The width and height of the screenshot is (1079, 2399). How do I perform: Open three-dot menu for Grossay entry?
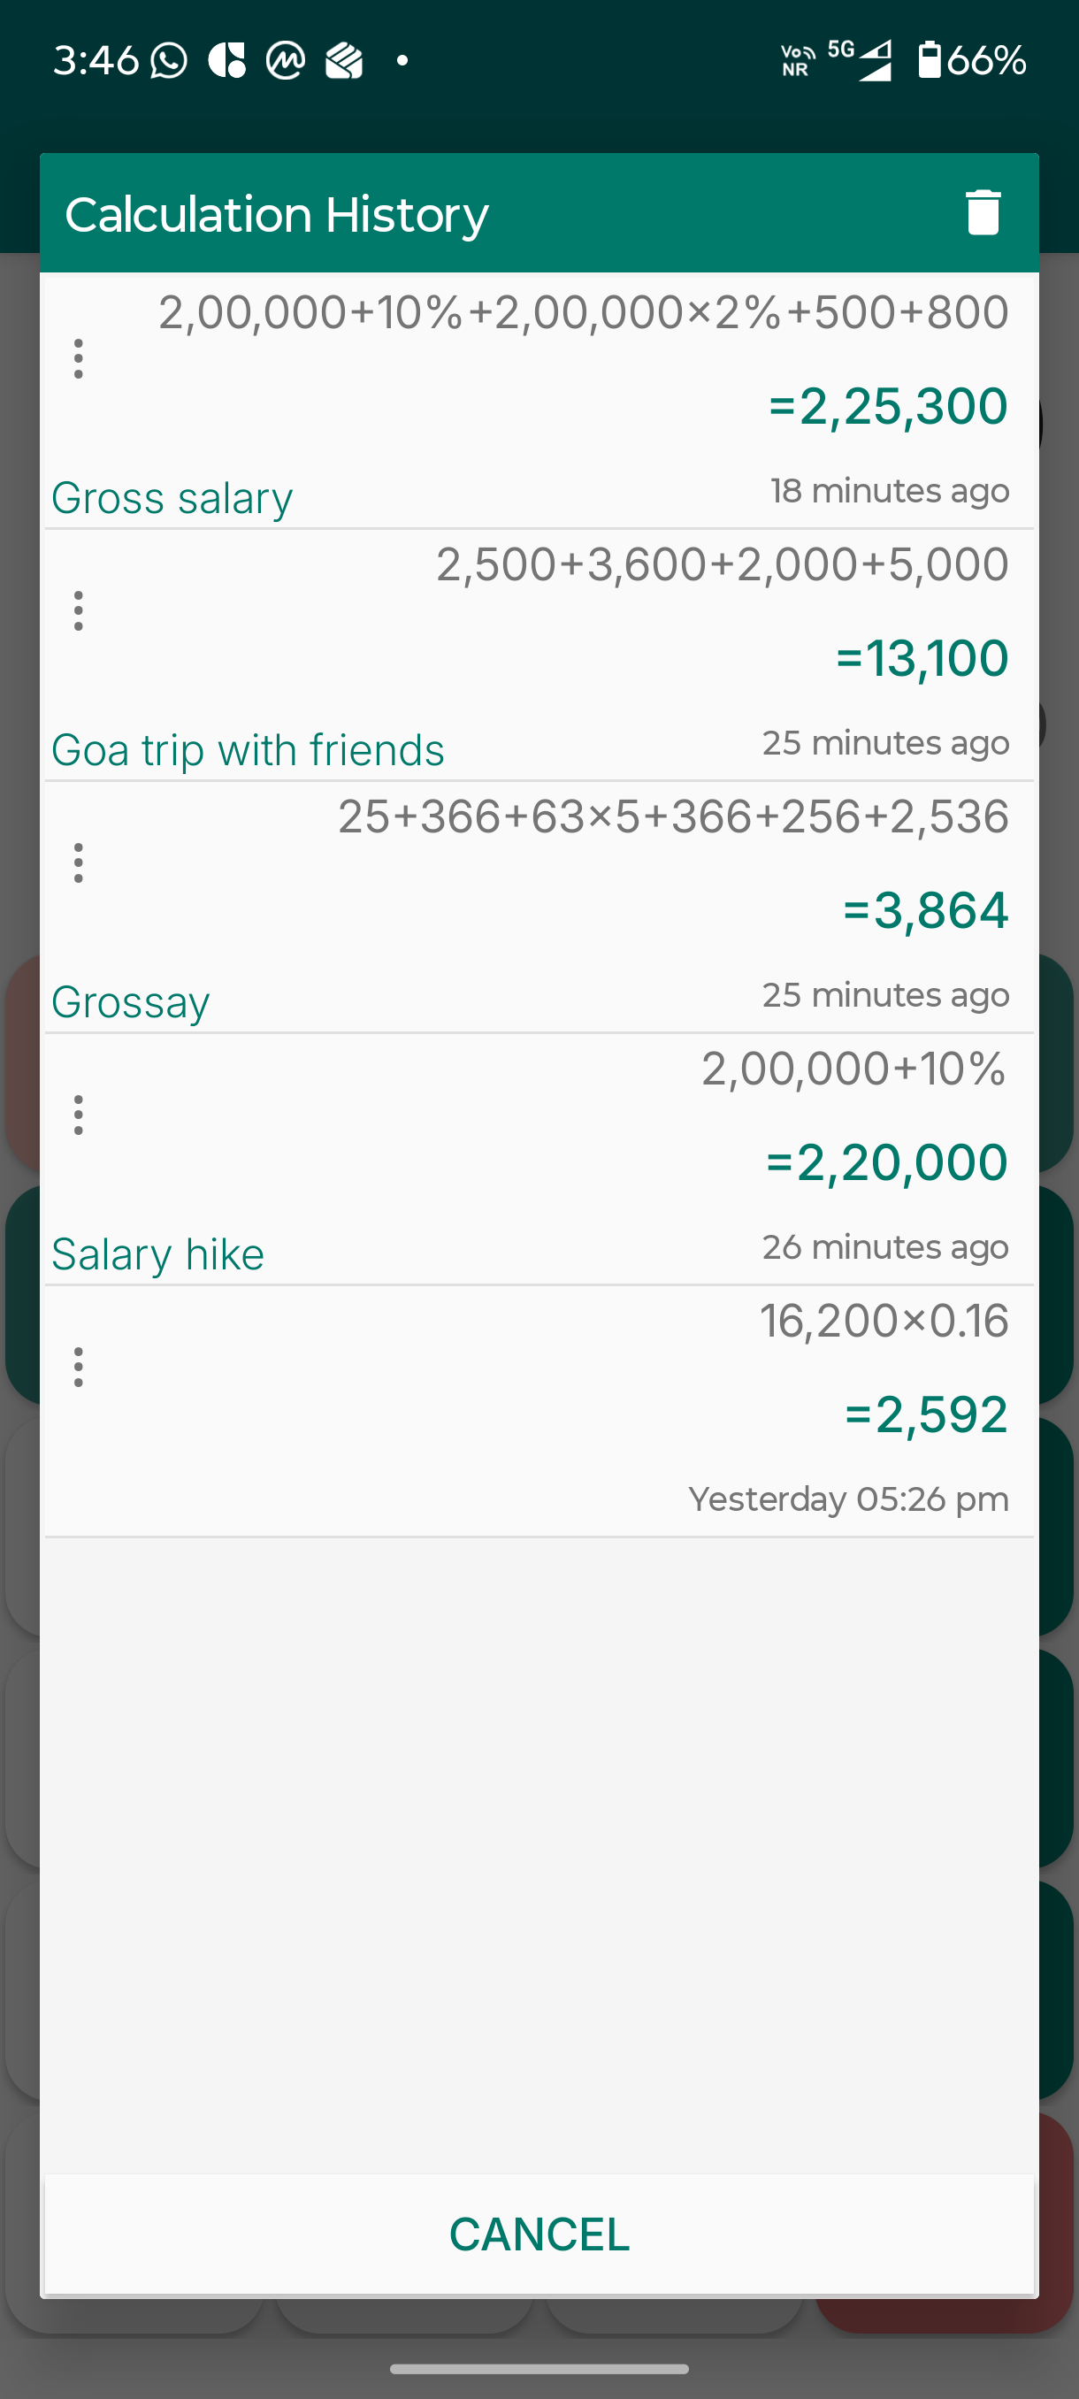78,863
